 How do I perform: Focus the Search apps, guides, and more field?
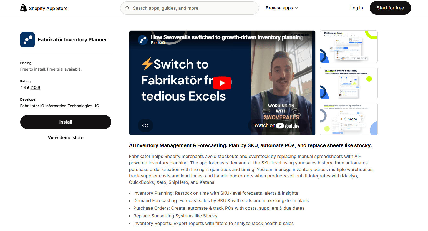pos(190,8)
